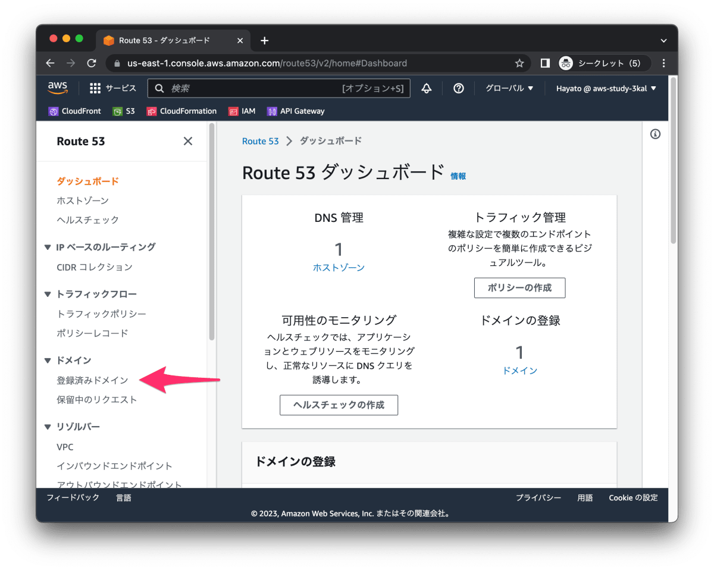Click the site lock icon in address bar
This screenshot has width=714, height=570.
coord(117,63)
